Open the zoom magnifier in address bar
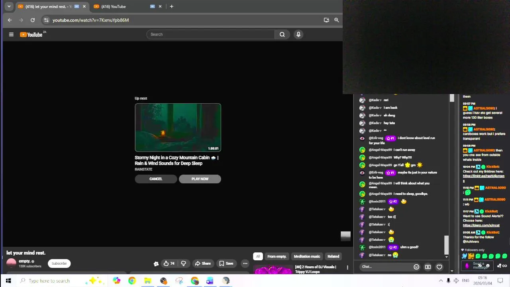 337,20
